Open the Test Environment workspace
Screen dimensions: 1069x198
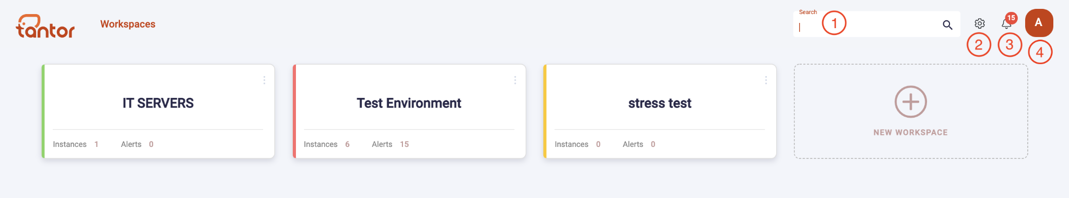[409, 111]
